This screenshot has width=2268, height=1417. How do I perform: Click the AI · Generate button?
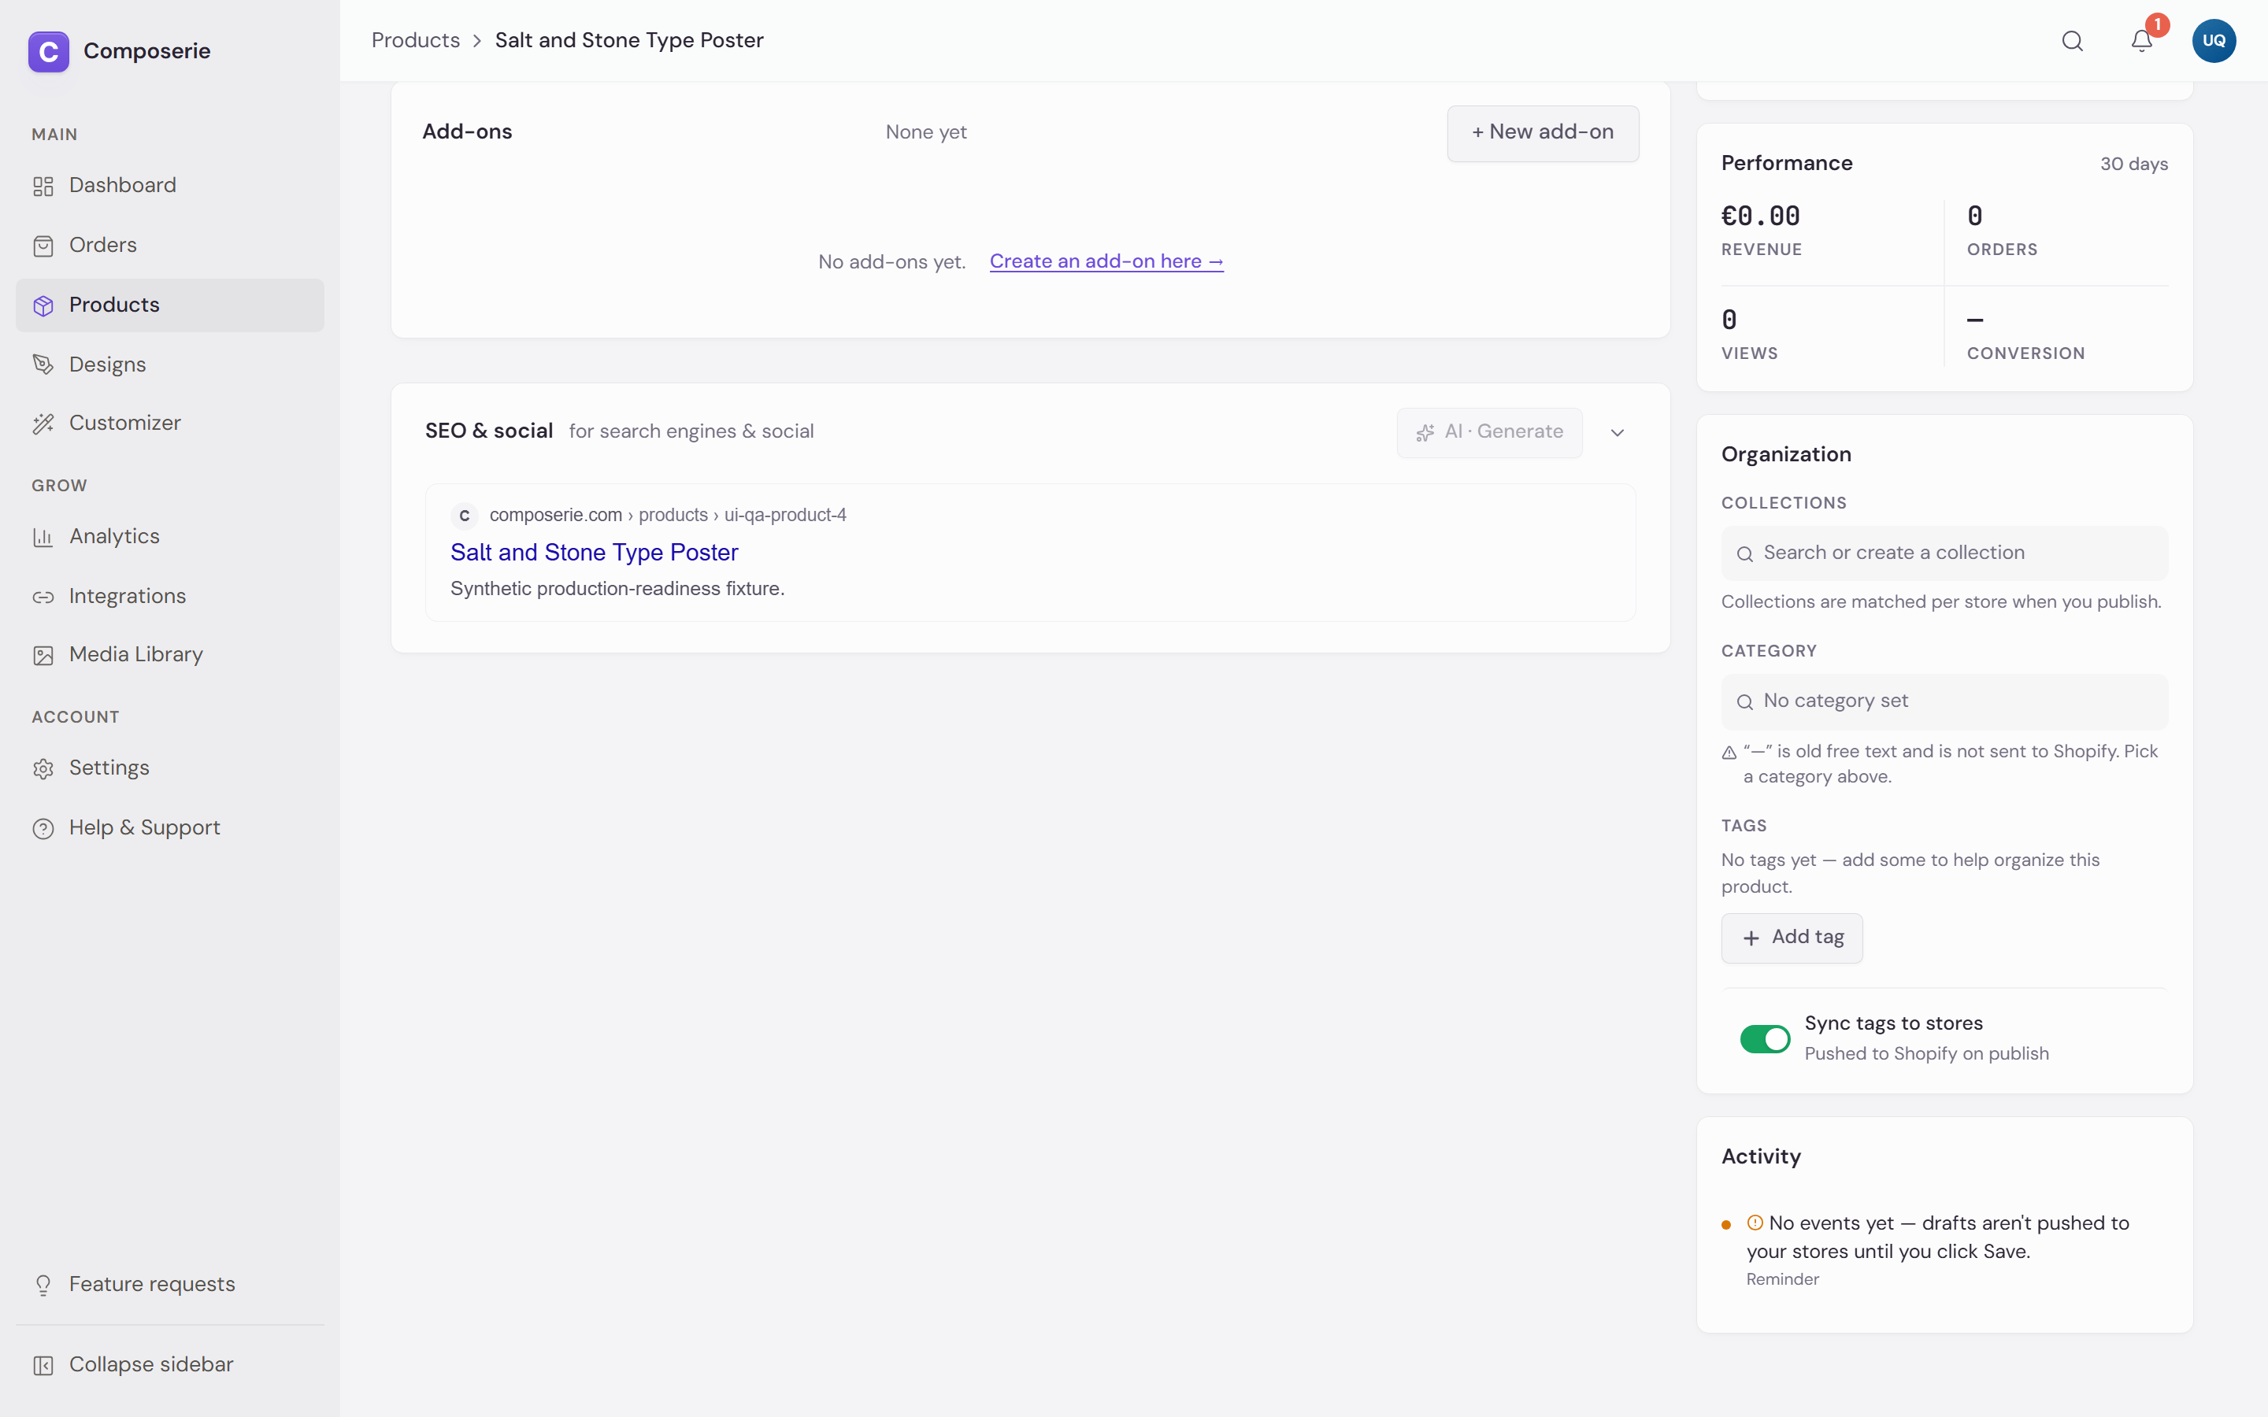(1489, 432)
